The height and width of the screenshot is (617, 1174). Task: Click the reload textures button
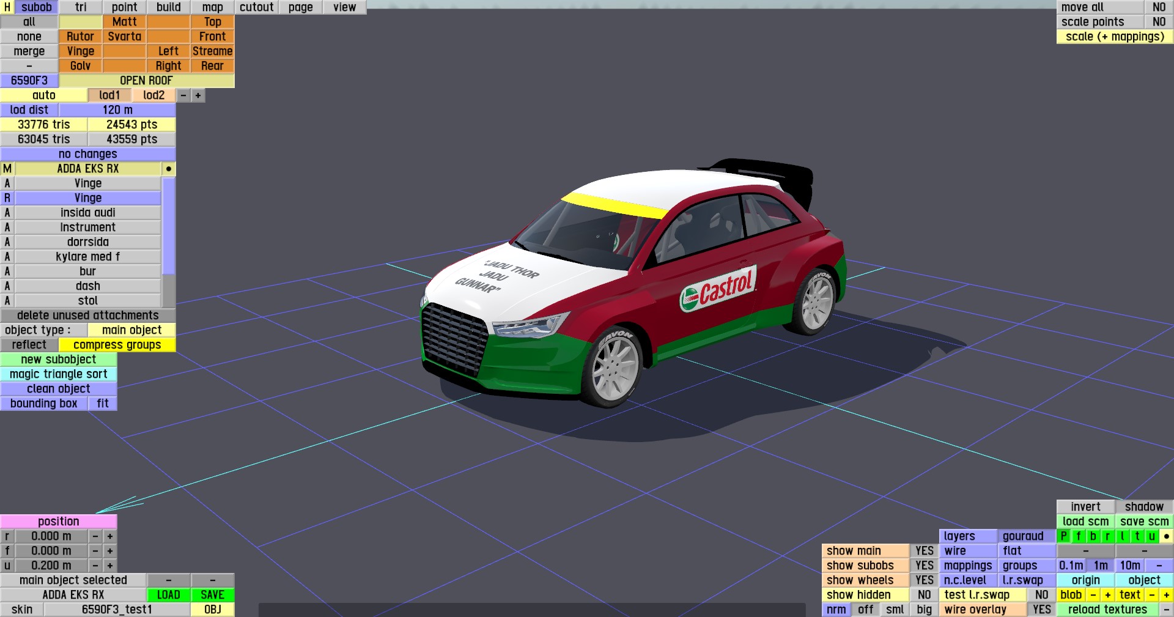[x=1107, y=610]
